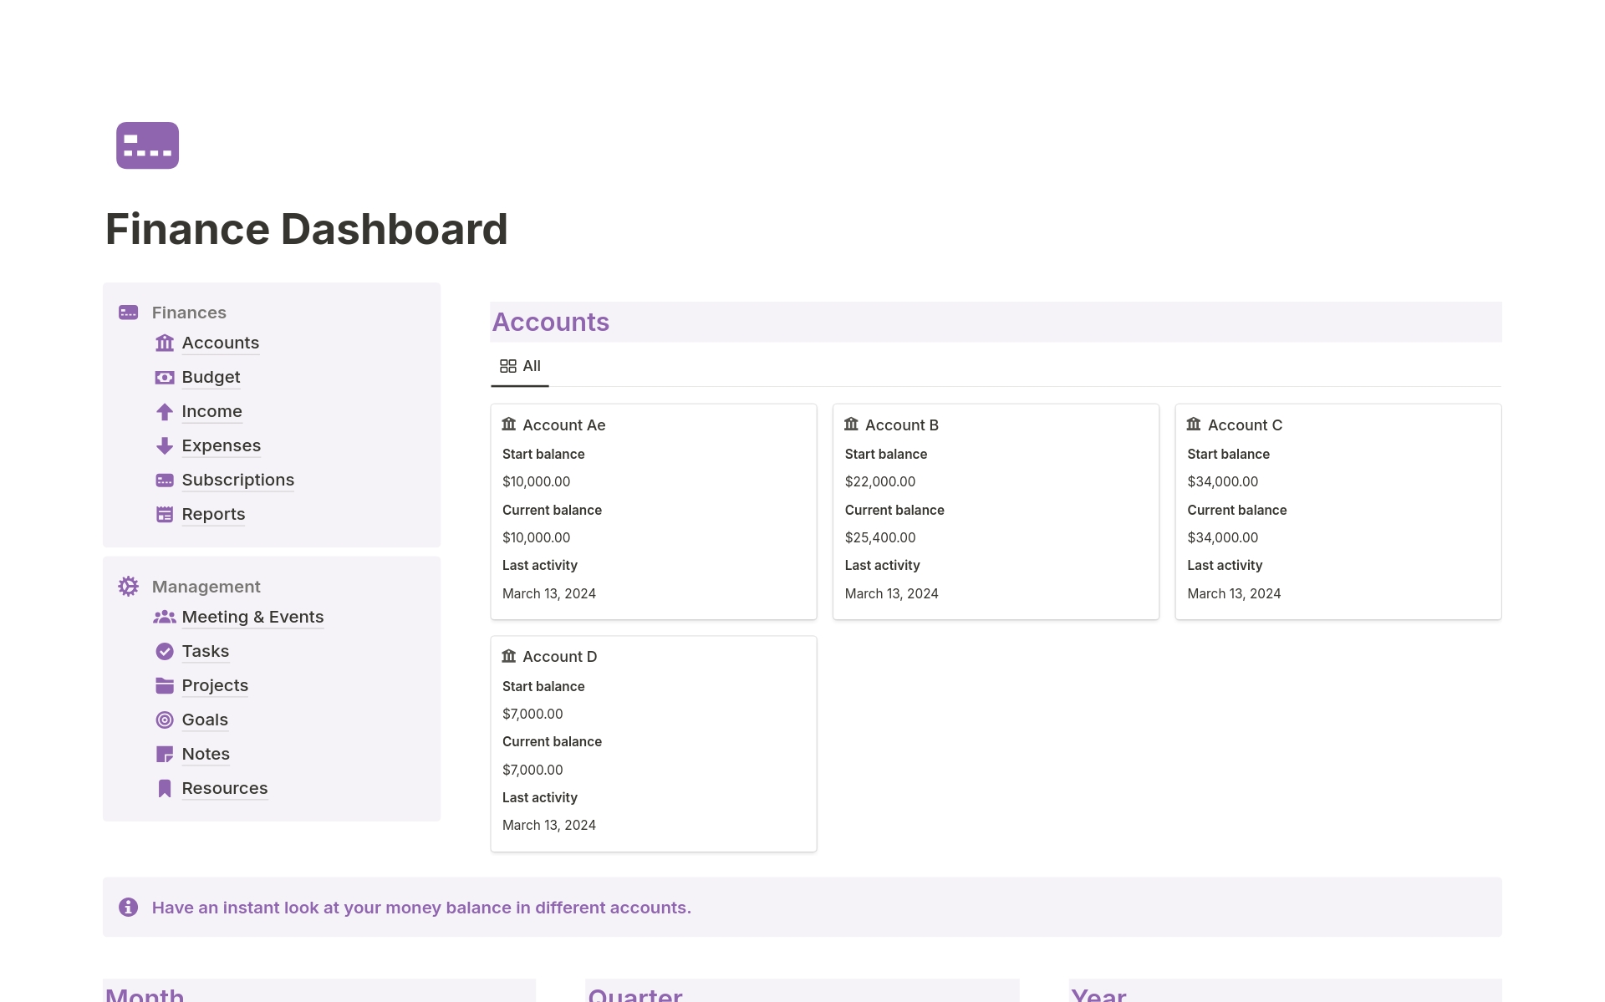
Task: Toggle Management section visibility
Action: (206, 587)
